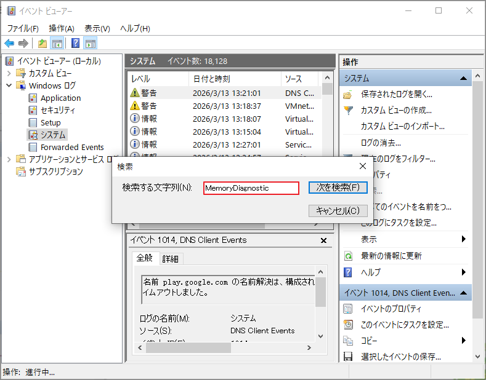
Task: Collapse the イベント 1014 actions section
Action: (463, 293)
